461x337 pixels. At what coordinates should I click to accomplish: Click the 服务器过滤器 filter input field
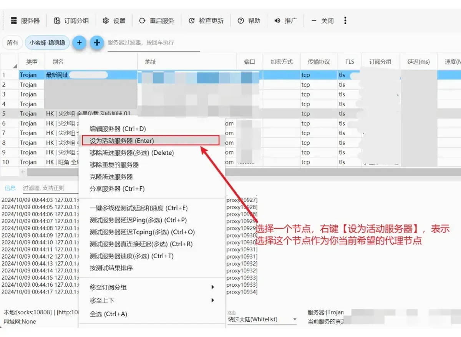[153, 43]
